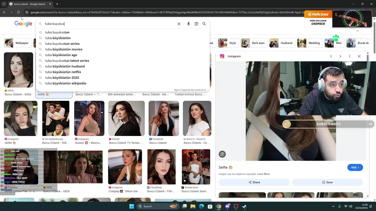The height and width of the screenshot is (211, 376).
Task: Switch to Chrome on the taskbar
Action: click(x=219, y=206)
